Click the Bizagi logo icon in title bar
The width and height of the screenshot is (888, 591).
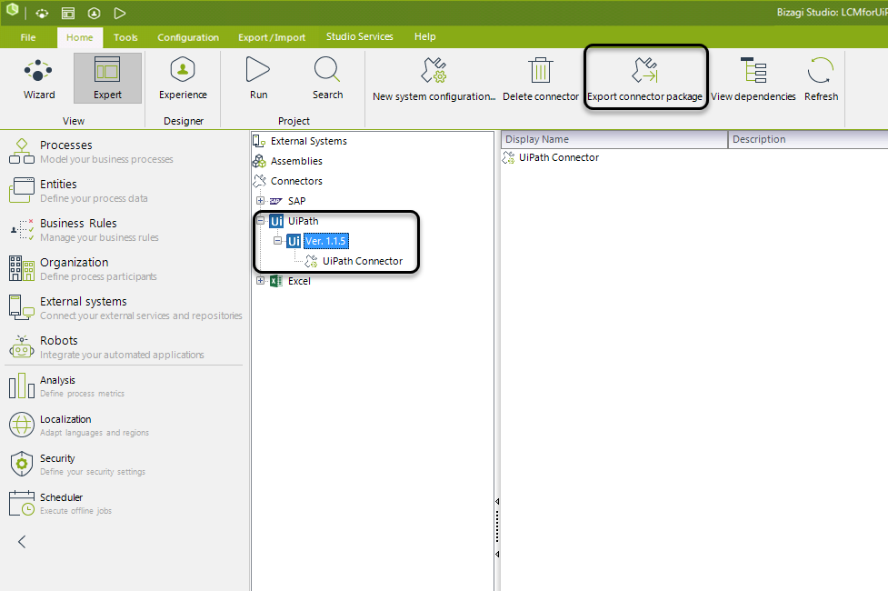[12, 10]
